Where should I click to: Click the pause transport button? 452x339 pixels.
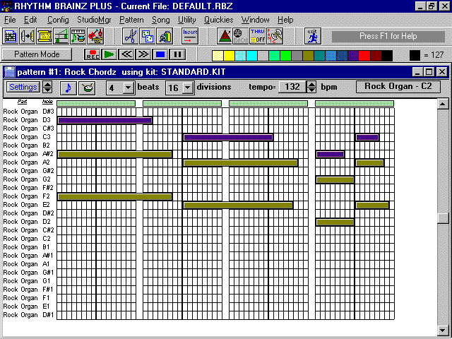click(x=177, y=54)
